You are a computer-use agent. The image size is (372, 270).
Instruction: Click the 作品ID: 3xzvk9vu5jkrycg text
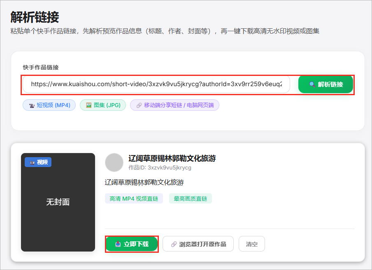click(x=160, y=167)
